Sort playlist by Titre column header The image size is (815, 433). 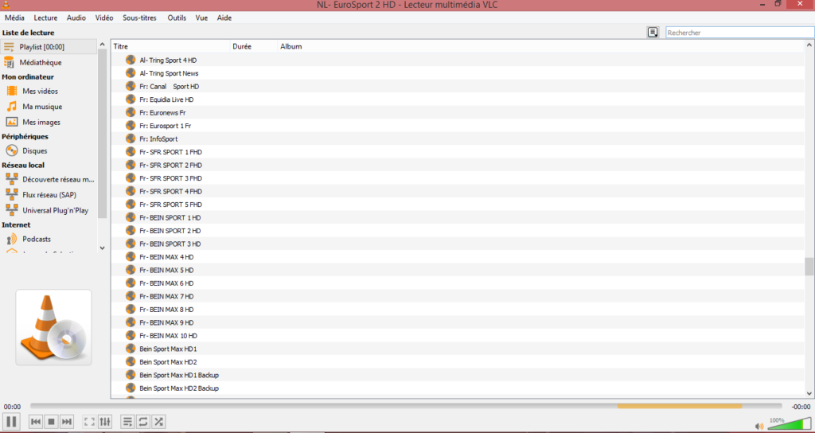coord(170,47)
